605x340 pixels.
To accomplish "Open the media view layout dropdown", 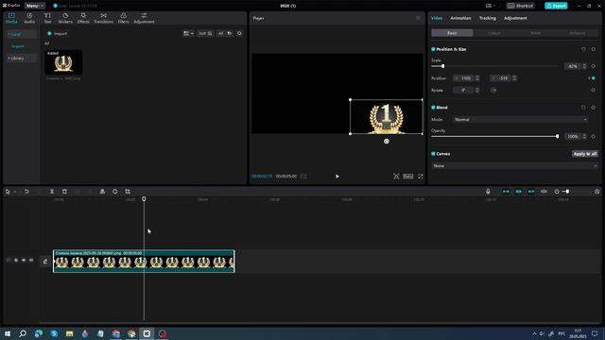I will coord(188,34).
